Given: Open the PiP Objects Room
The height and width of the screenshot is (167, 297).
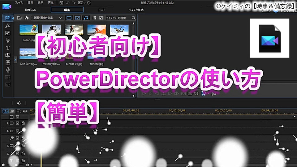Looking at the screenshot, I should [7, 33].
